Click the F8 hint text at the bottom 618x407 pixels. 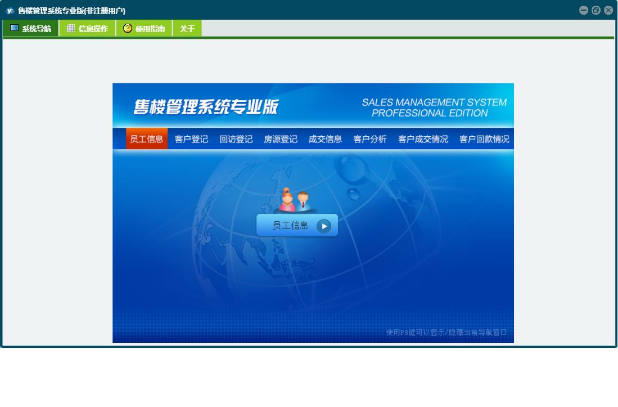(x=446, y=333)
